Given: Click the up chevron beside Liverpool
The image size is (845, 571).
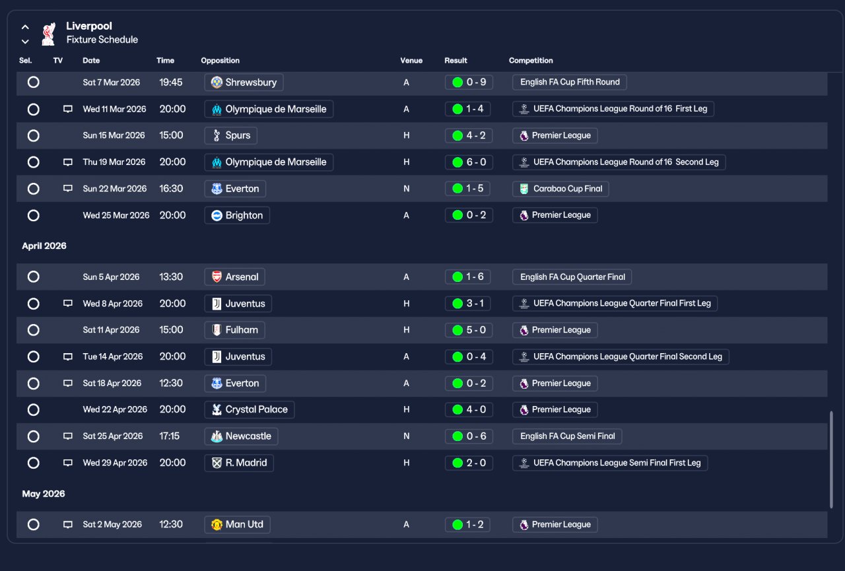Looking at the screenshot, I should (x=25, y=27).
